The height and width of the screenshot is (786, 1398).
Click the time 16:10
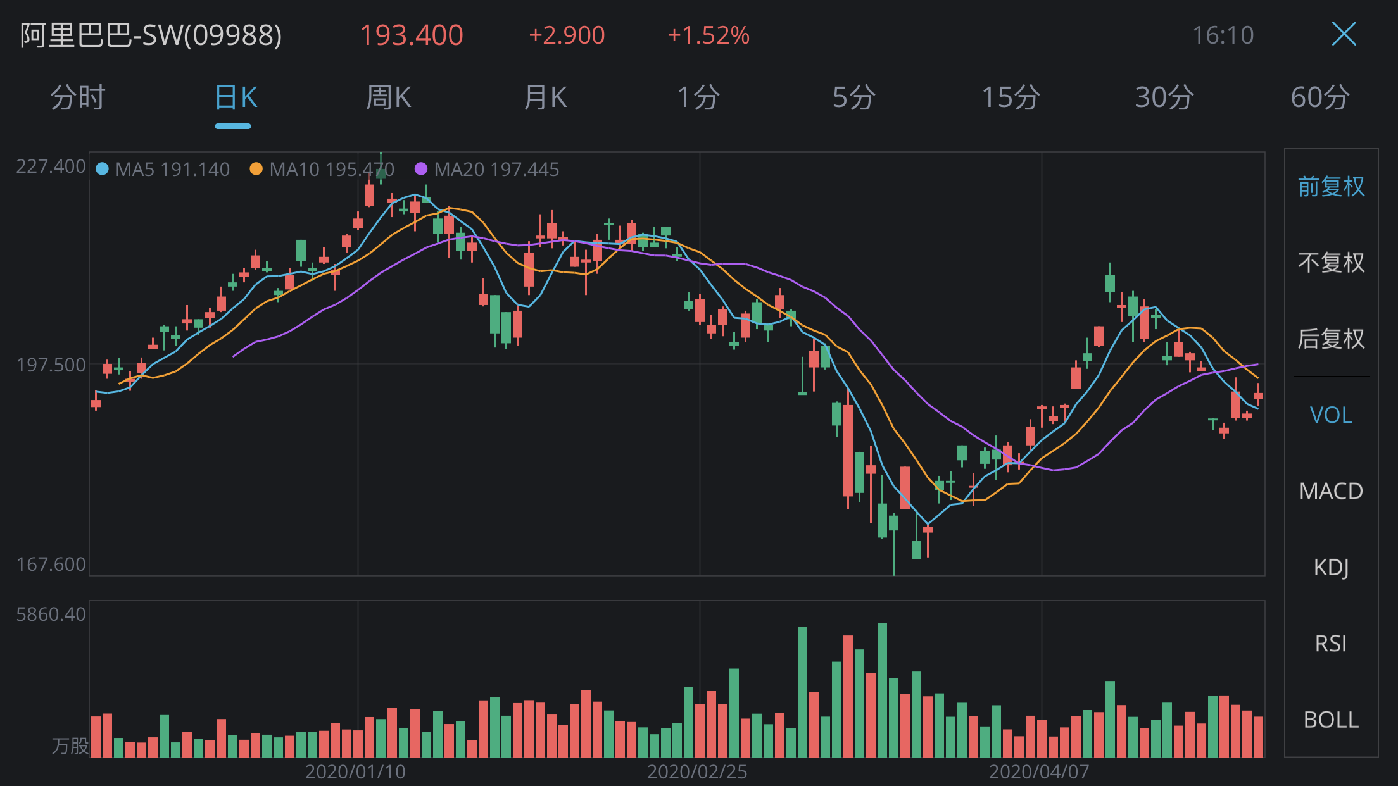[1223, 35]
